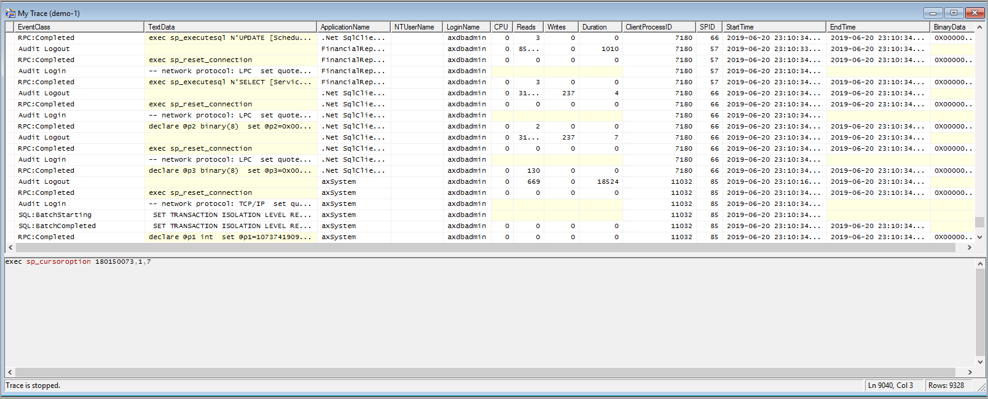Click the My Trace window icon
This screenshot has height=399, width=988.
point(10,13)
